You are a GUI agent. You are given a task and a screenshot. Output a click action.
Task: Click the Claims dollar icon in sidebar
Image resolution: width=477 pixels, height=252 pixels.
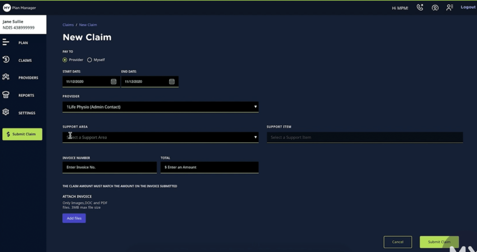coord(6,60)
